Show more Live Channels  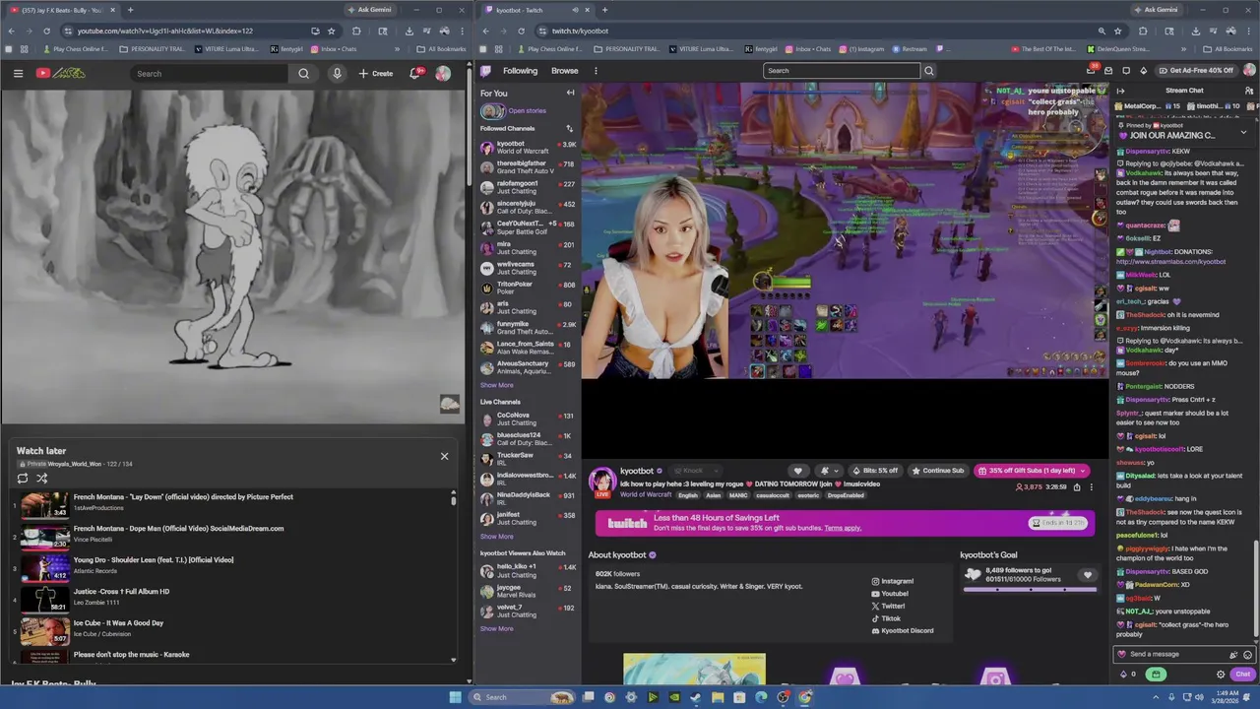pos(496,537)
